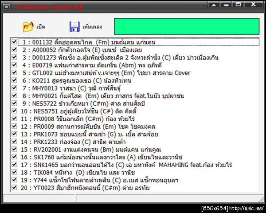The height and width of the screenshot is (213, 266).
Task: Uncheck song 12 code PR0009
Action: tap(14, 126)
